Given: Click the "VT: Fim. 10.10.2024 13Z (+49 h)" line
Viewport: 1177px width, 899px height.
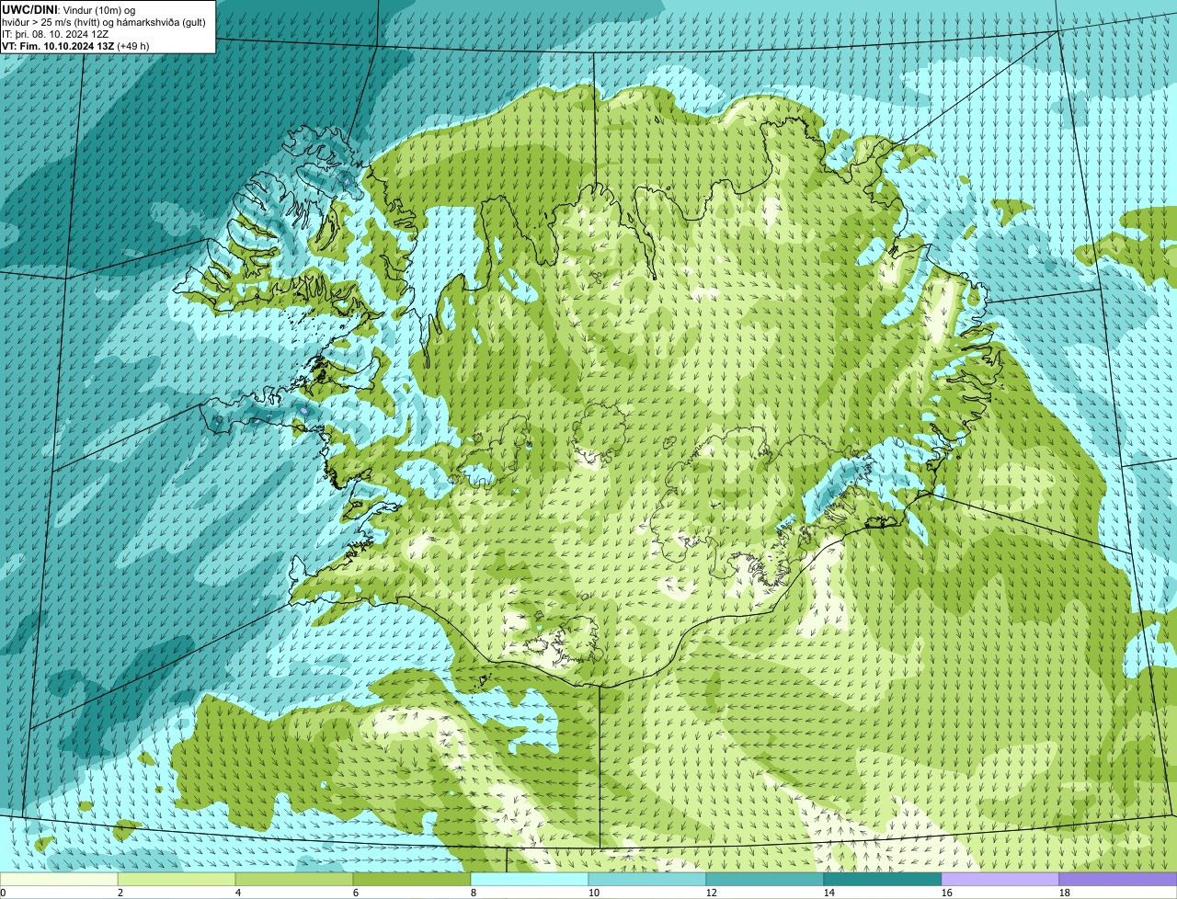Looking at the screenshot, I should pos(75,46).
